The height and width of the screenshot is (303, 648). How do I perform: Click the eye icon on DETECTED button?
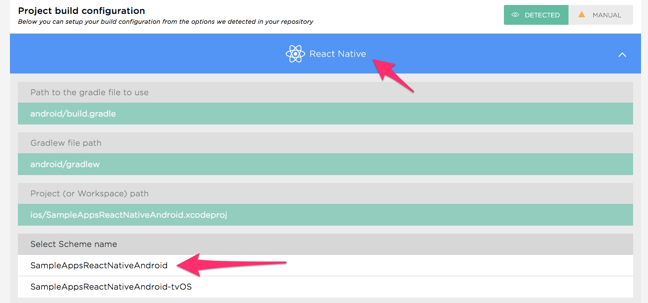[x=515, y=15]
